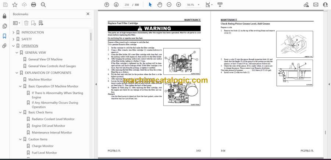The height and width of the screenshot is (160, 331).
Task: Close the Bookmarks panel
Action: coord(88,14)
